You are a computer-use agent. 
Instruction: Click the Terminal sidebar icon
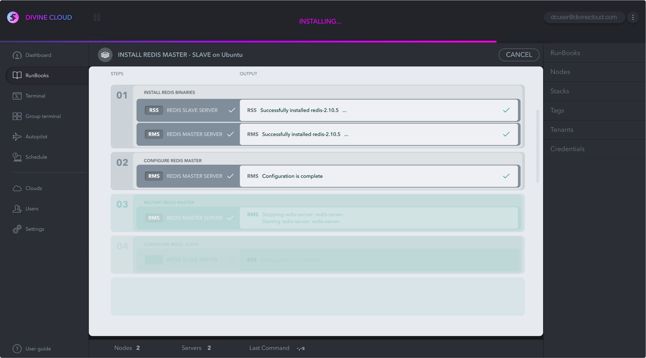(x=17, y=96)
